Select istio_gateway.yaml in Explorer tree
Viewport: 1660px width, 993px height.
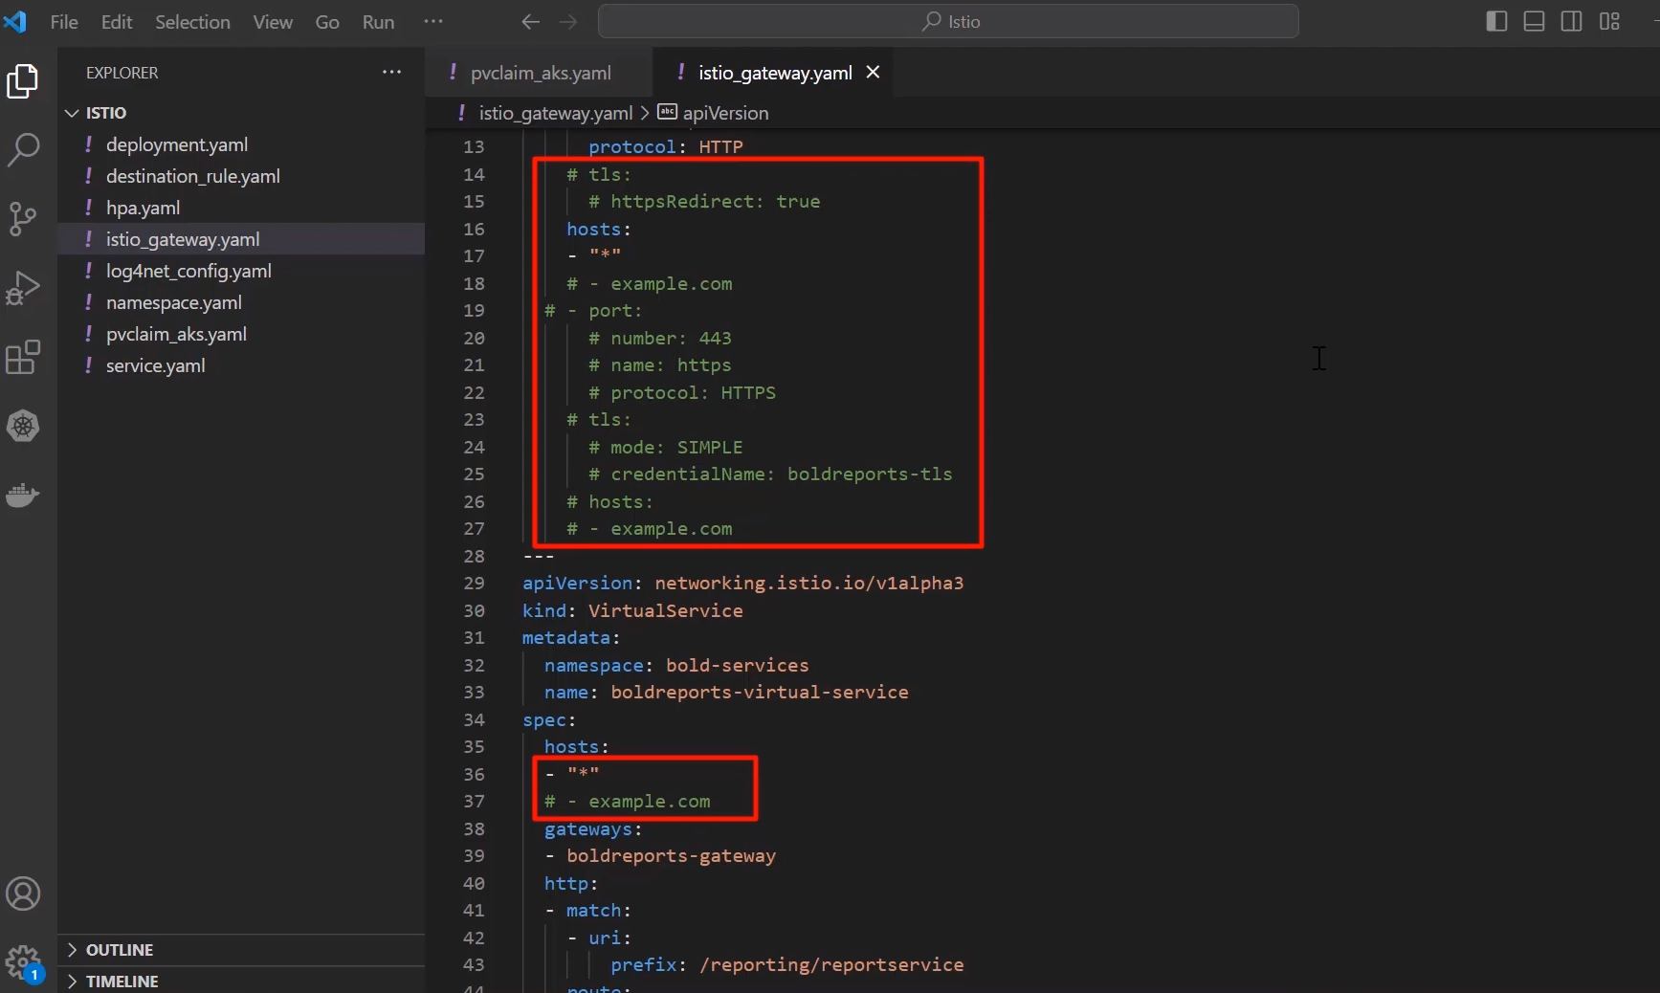(241, 239)
